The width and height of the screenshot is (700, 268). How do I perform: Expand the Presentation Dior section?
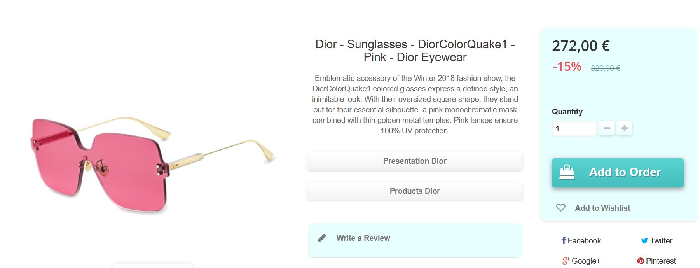tap(415, 161)
